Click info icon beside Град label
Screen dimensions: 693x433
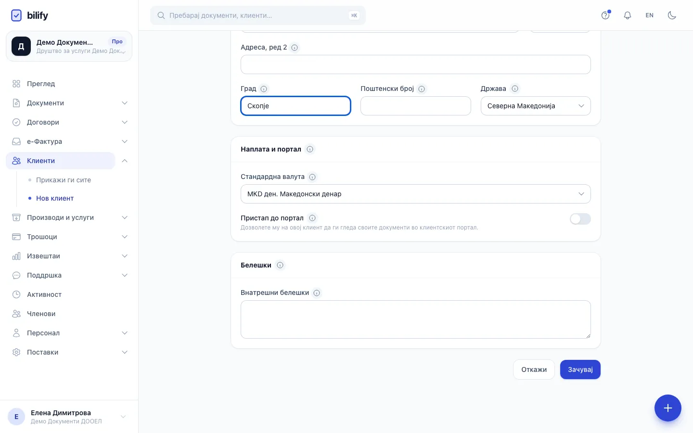click(x=264, y=89)
